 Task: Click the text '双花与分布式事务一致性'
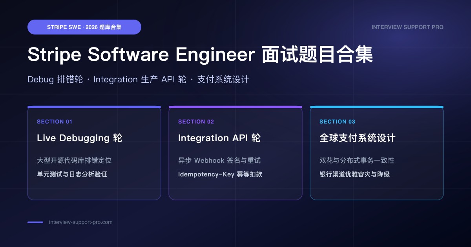click(x=357, y=160)
